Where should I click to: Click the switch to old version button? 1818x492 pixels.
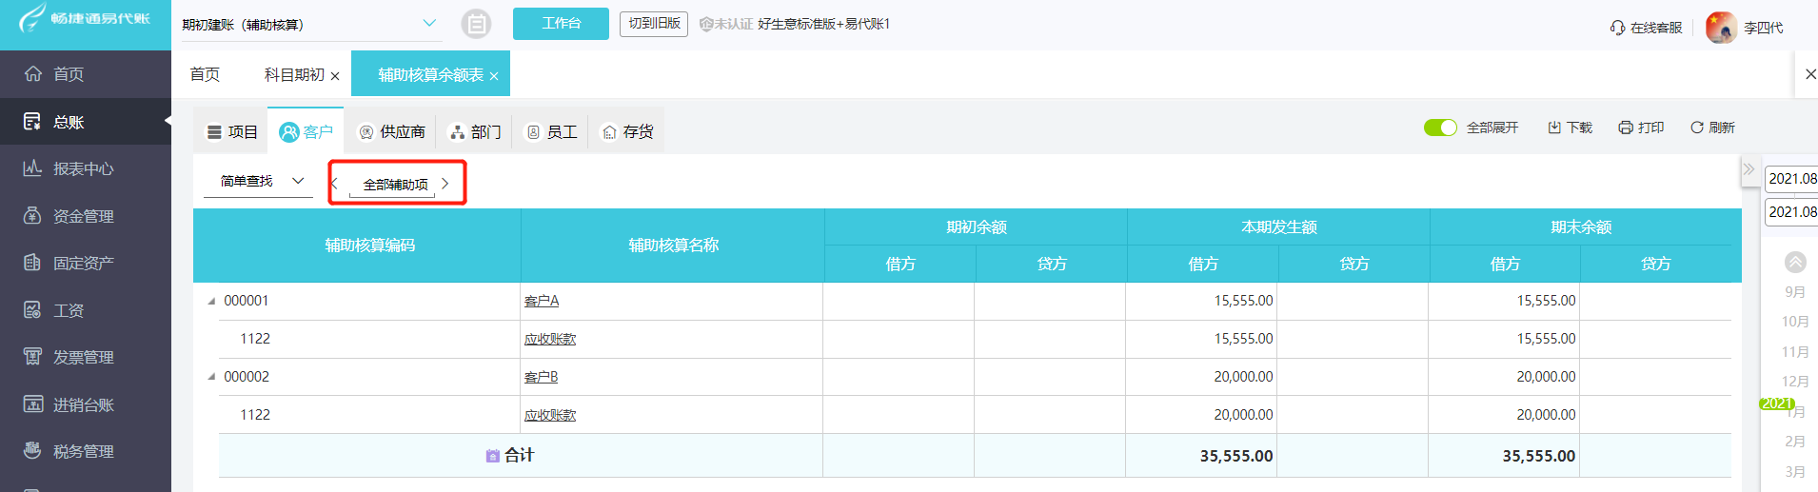[x=654, y=24]
